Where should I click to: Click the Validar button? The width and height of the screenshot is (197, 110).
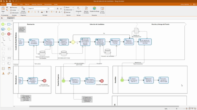click(13, 10)
